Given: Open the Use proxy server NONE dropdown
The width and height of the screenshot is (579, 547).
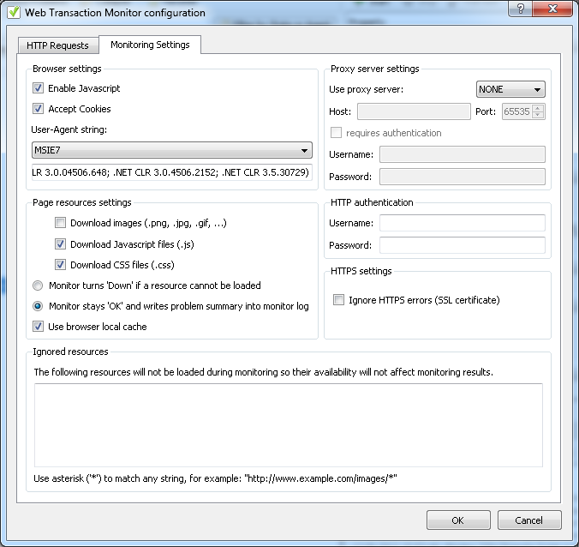Looking at the screenshot, I should coord(510,89).
